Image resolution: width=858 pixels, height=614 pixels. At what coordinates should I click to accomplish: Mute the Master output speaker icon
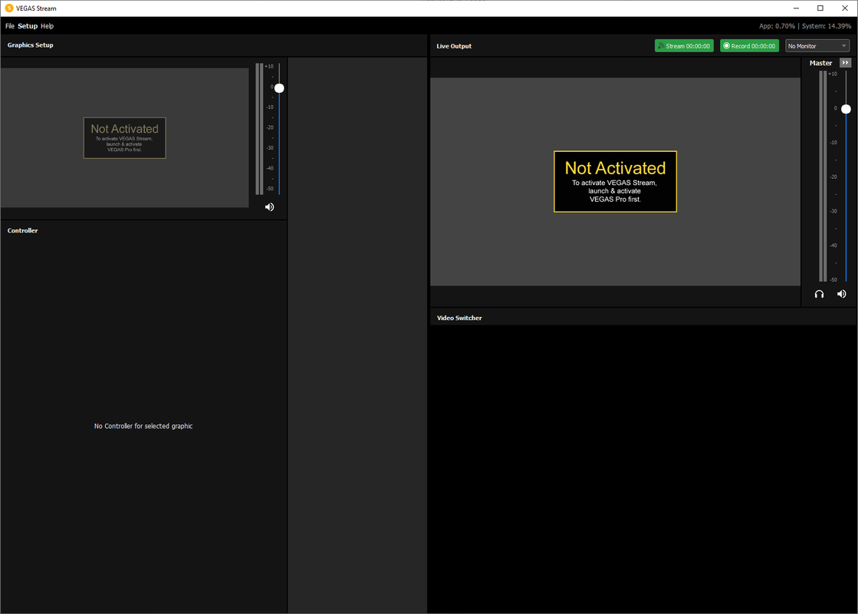(842, 294)
